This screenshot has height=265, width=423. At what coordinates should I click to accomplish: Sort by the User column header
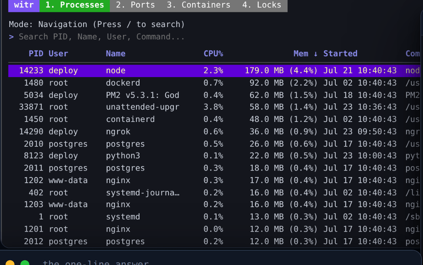58,54
